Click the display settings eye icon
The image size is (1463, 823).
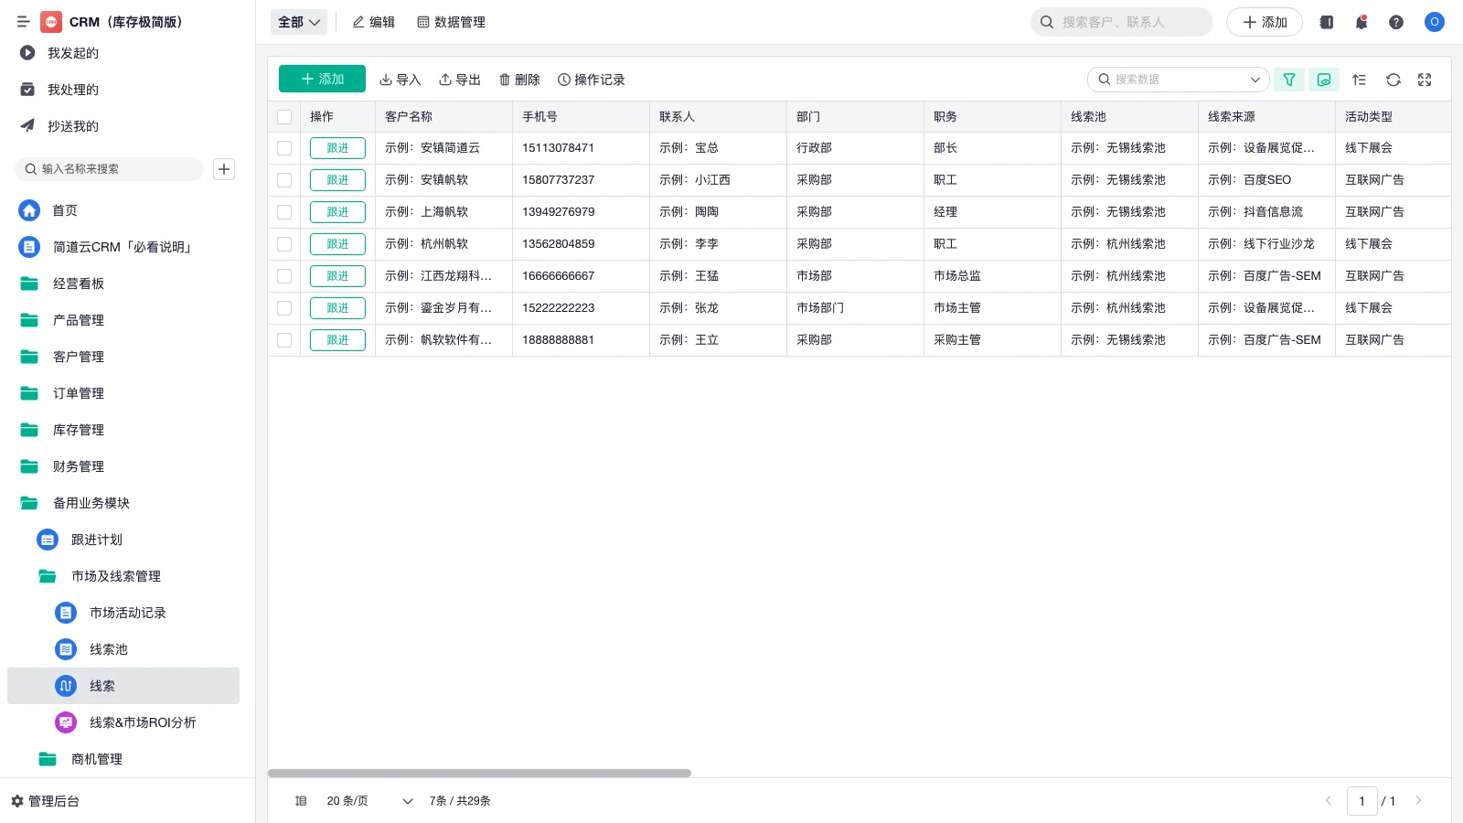[x=1323, y=80]
